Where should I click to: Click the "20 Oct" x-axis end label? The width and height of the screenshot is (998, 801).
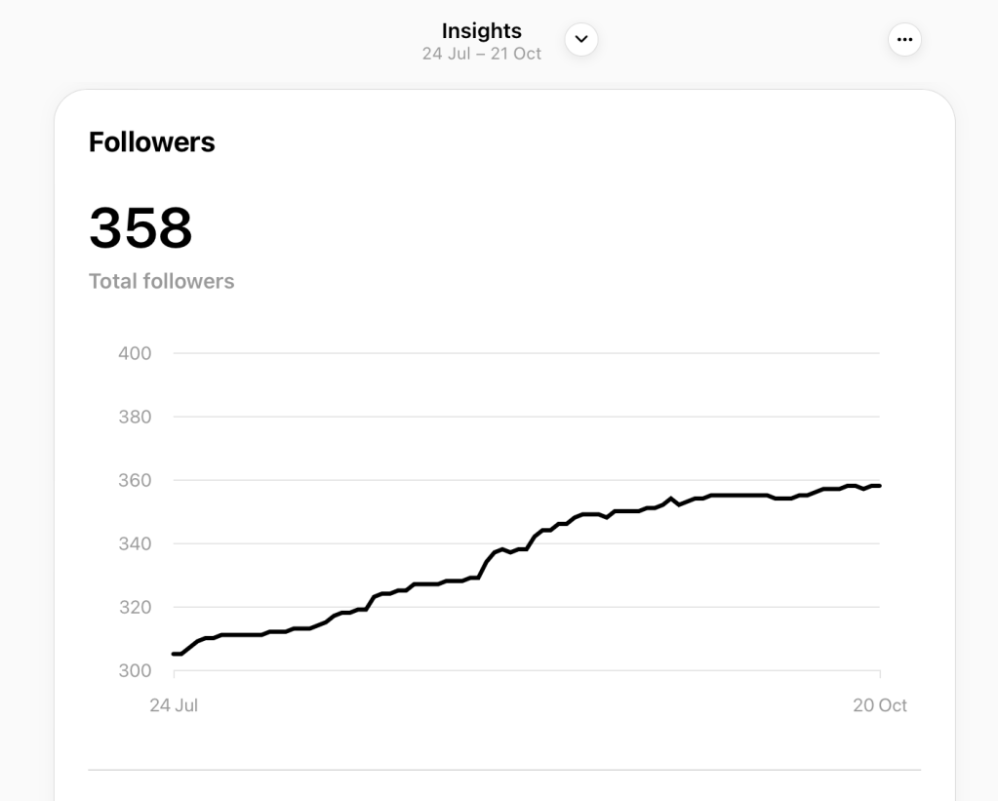click(880, 704)
